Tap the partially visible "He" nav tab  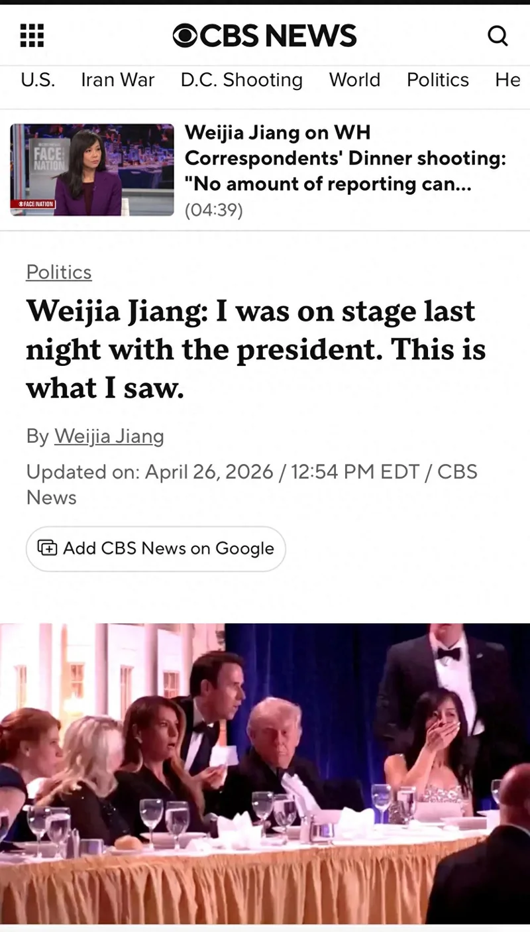pos(507,80)
